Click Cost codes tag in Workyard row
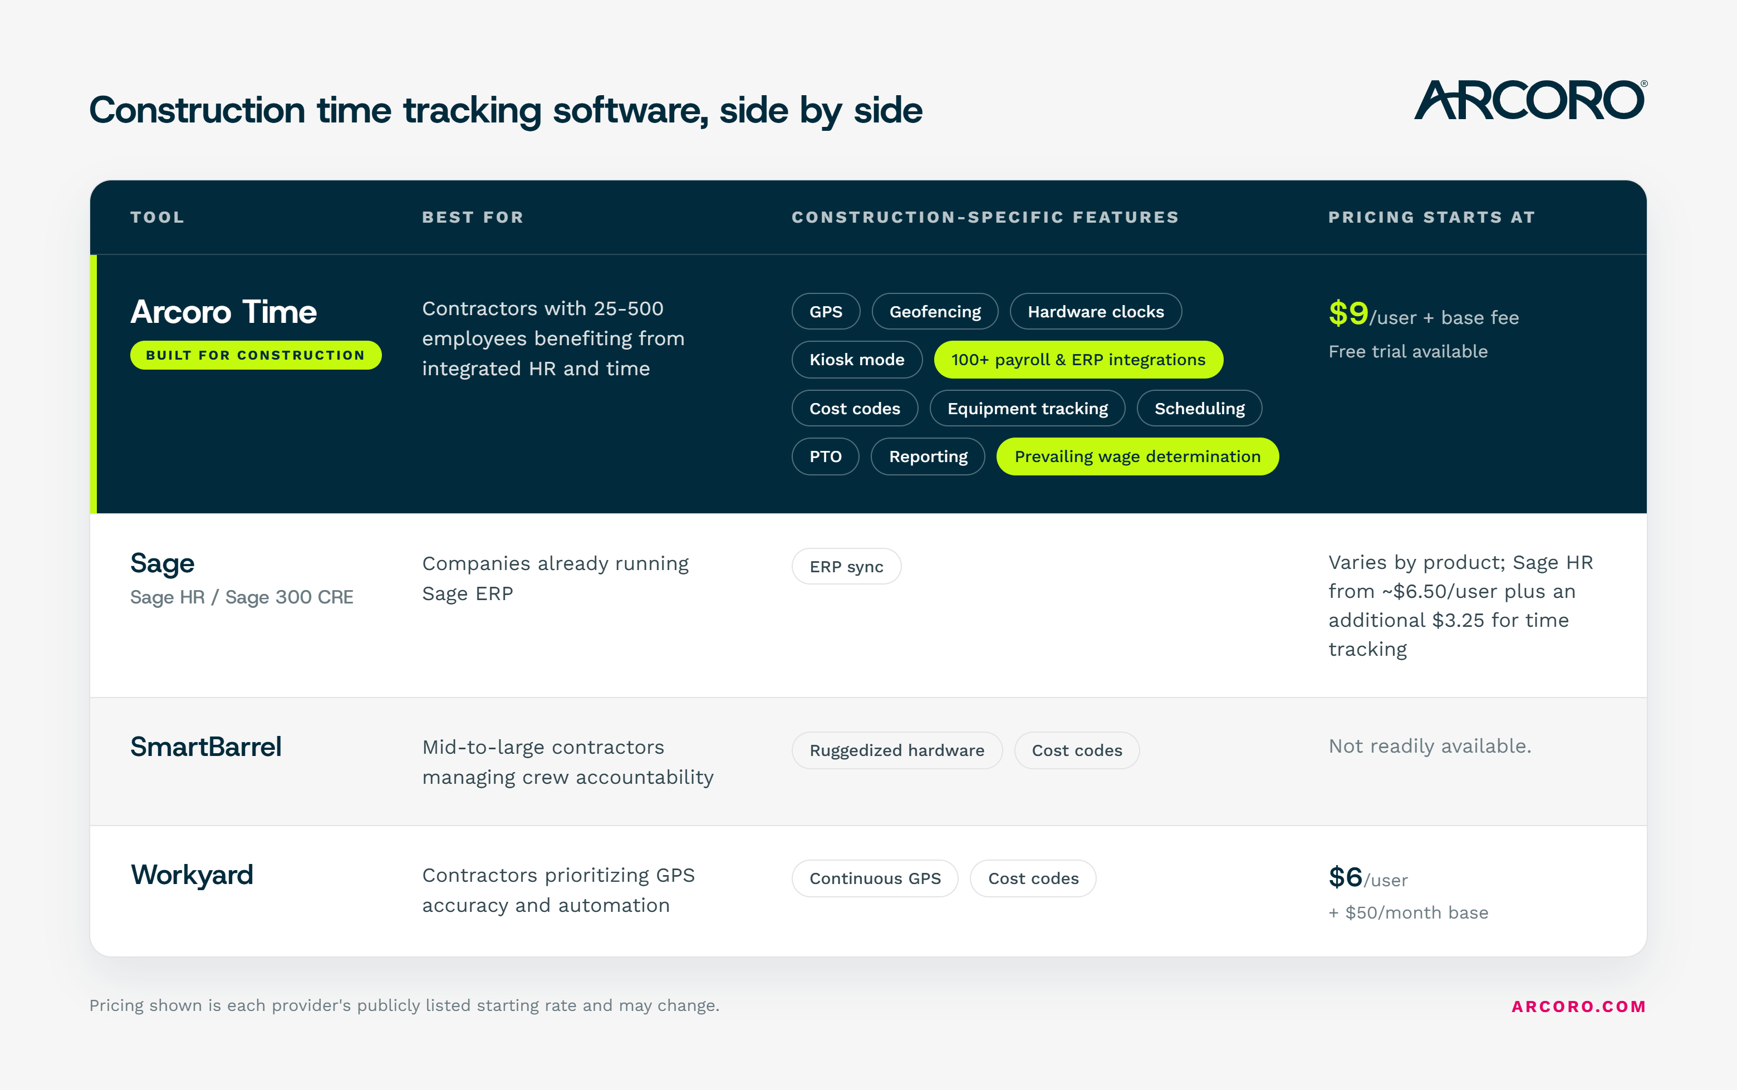 click(1033, 879)
